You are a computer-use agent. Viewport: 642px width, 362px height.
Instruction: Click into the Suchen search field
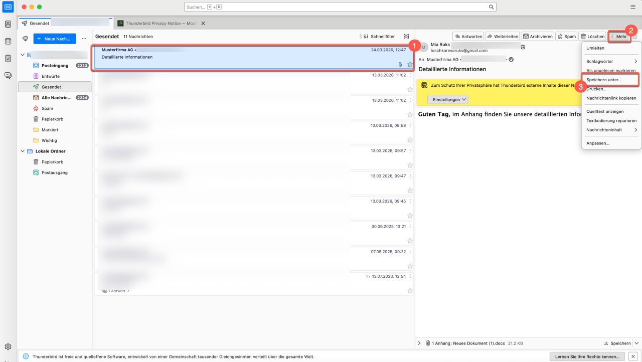(x=336, y=7)
